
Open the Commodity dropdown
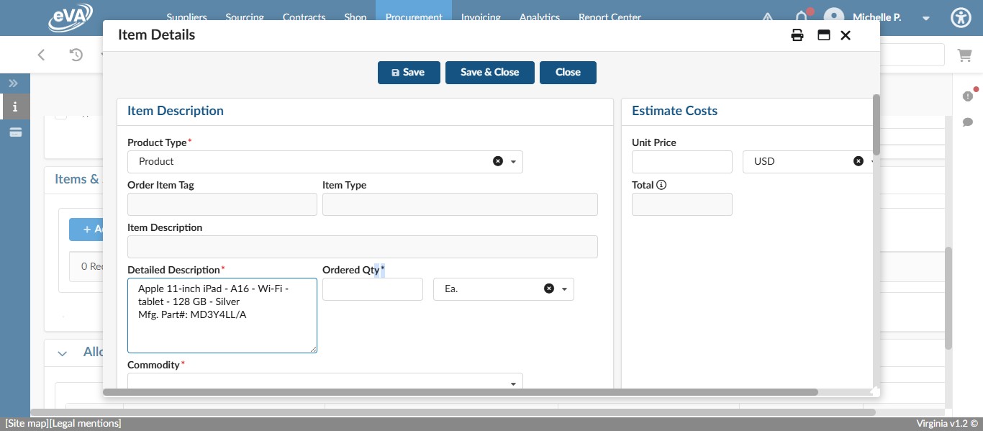click(513, 382)
